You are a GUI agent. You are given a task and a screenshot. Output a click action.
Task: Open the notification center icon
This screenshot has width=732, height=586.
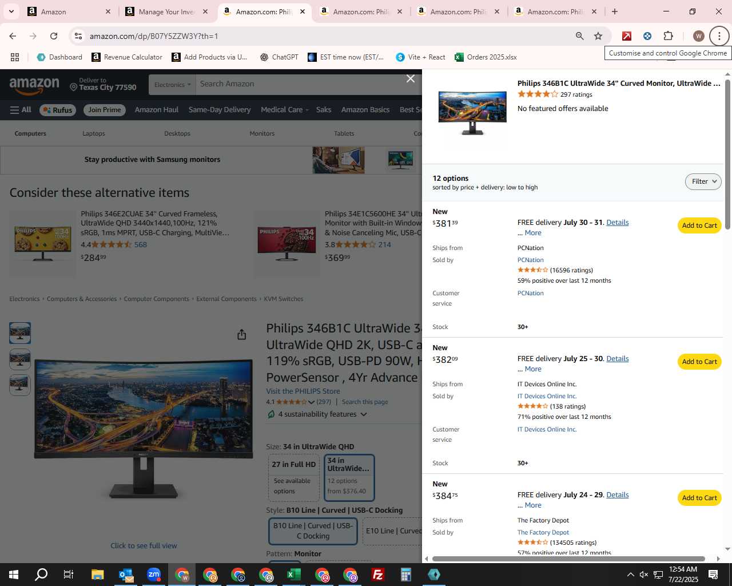[x=713, y=575]
